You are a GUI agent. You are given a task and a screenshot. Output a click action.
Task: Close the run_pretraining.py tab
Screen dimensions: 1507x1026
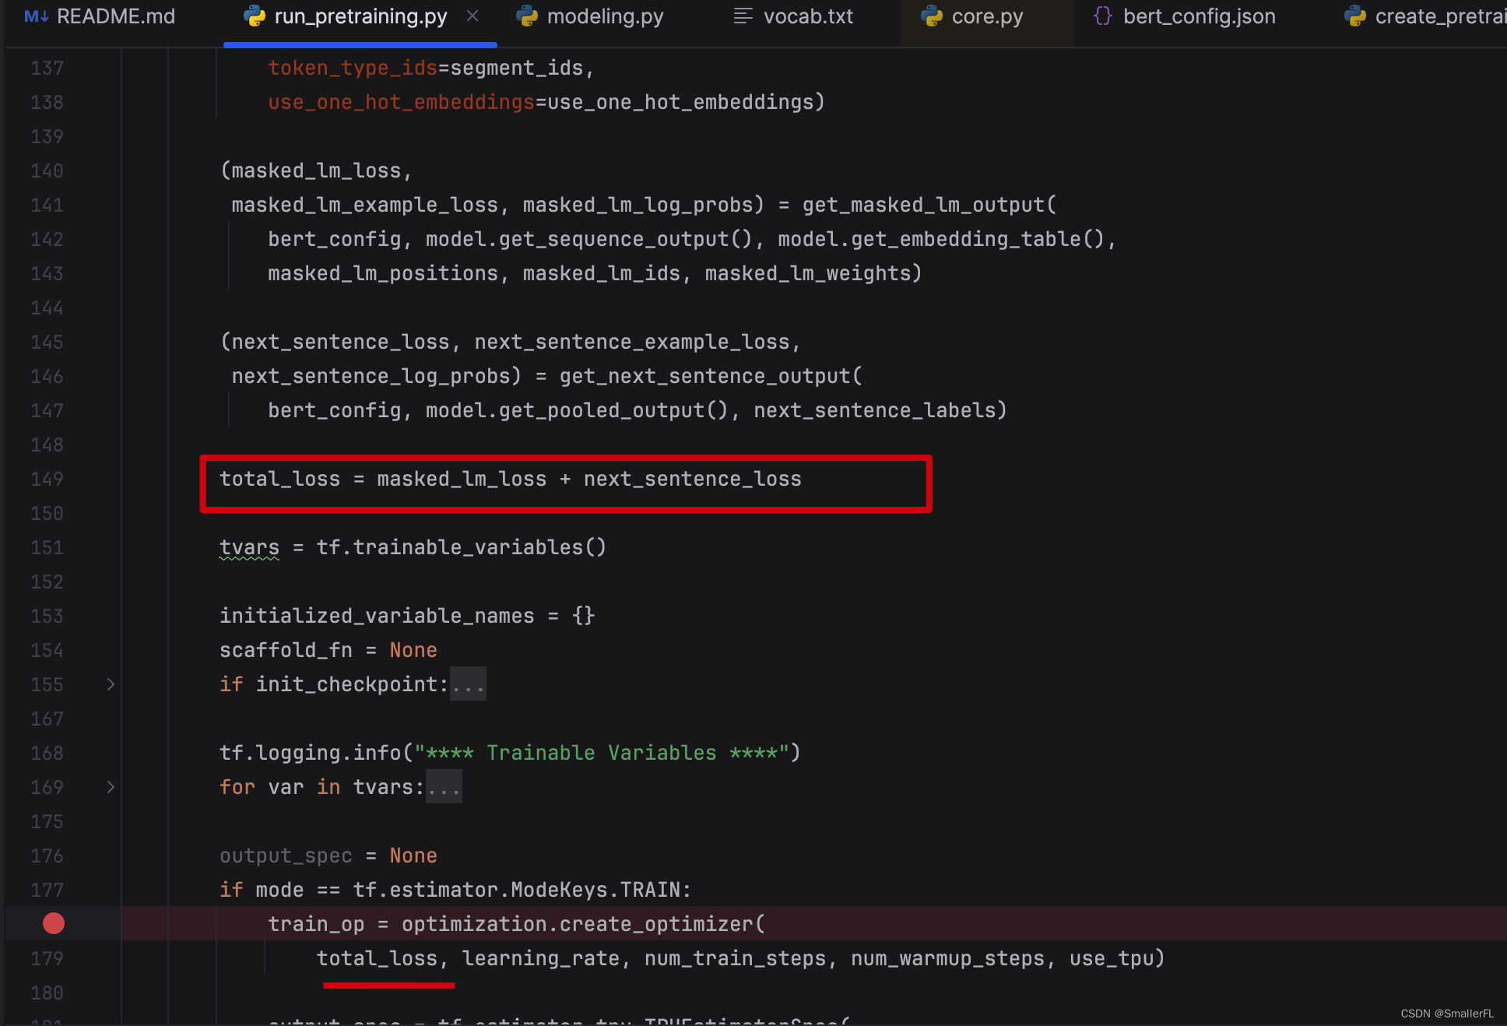[x=472, y=16]
